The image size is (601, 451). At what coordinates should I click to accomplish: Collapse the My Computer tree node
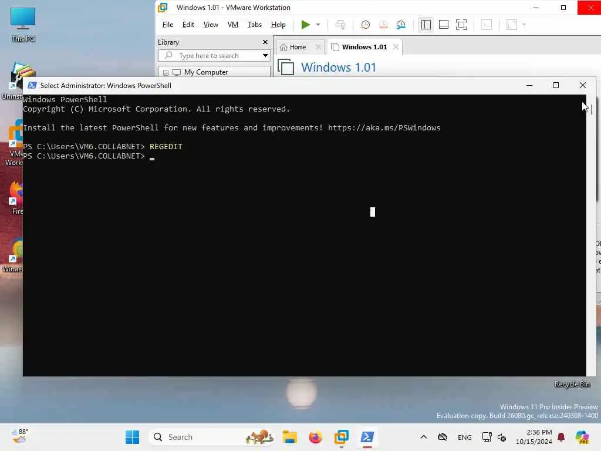[x=166, y=72]
